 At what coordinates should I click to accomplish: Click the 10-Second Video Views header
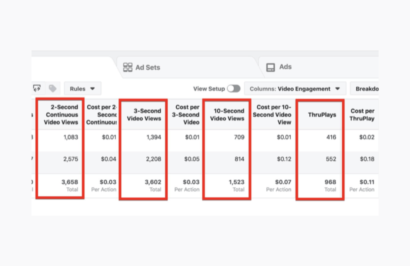(x=228, y=115)
